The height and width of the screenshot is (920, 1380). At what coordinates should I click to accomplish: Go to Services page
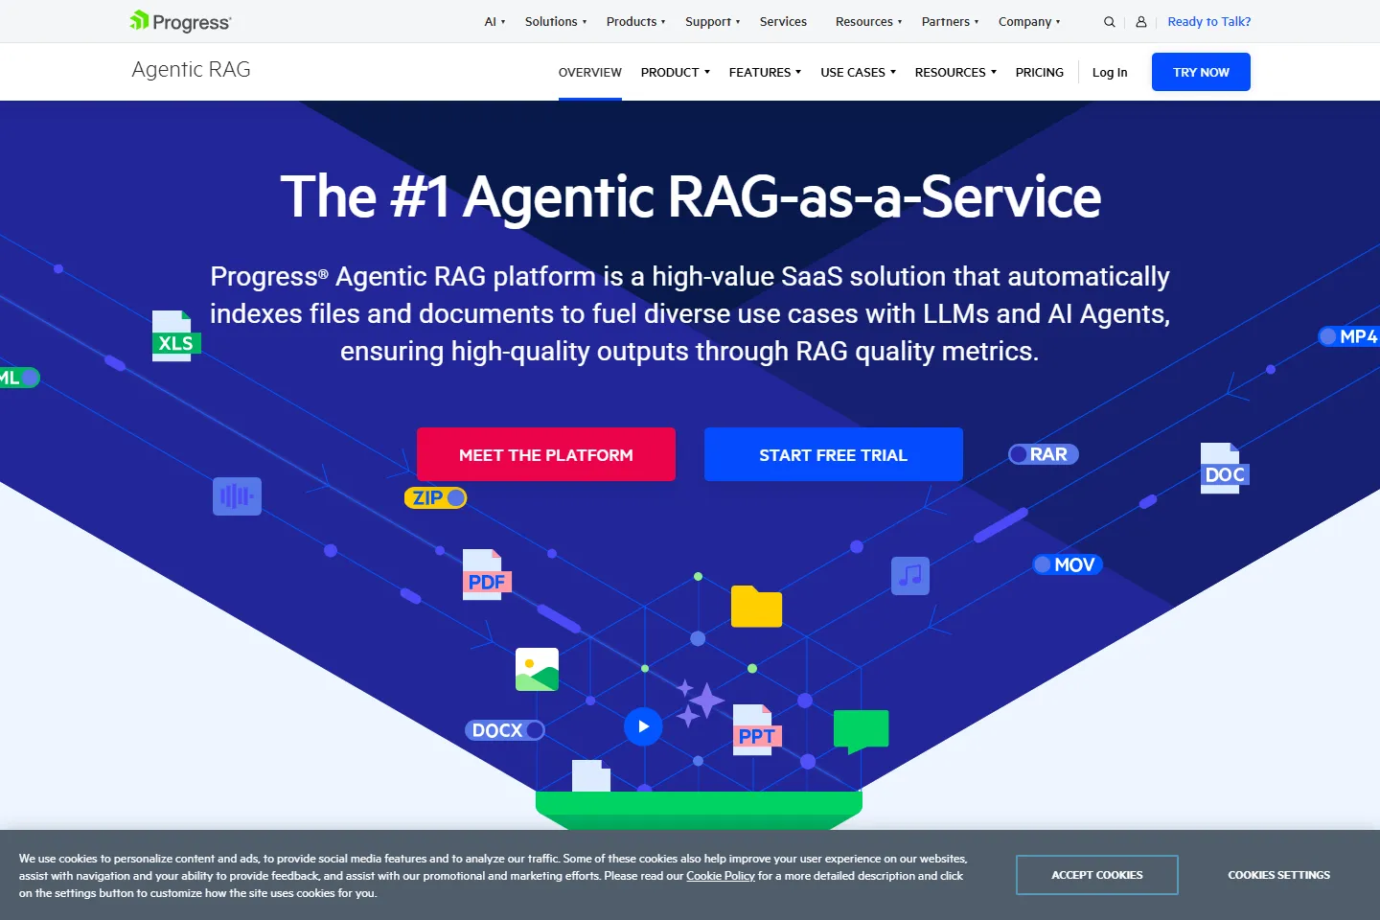pyautogui.click(x=783, y=22)
